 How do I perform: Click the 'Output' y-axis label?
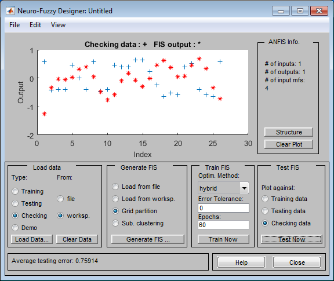[21, 92]
